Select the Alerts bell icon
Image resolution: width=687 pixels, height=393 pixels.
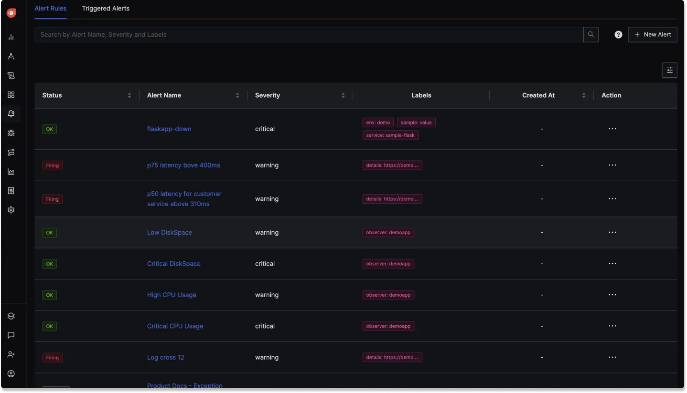tap(11, 114)
